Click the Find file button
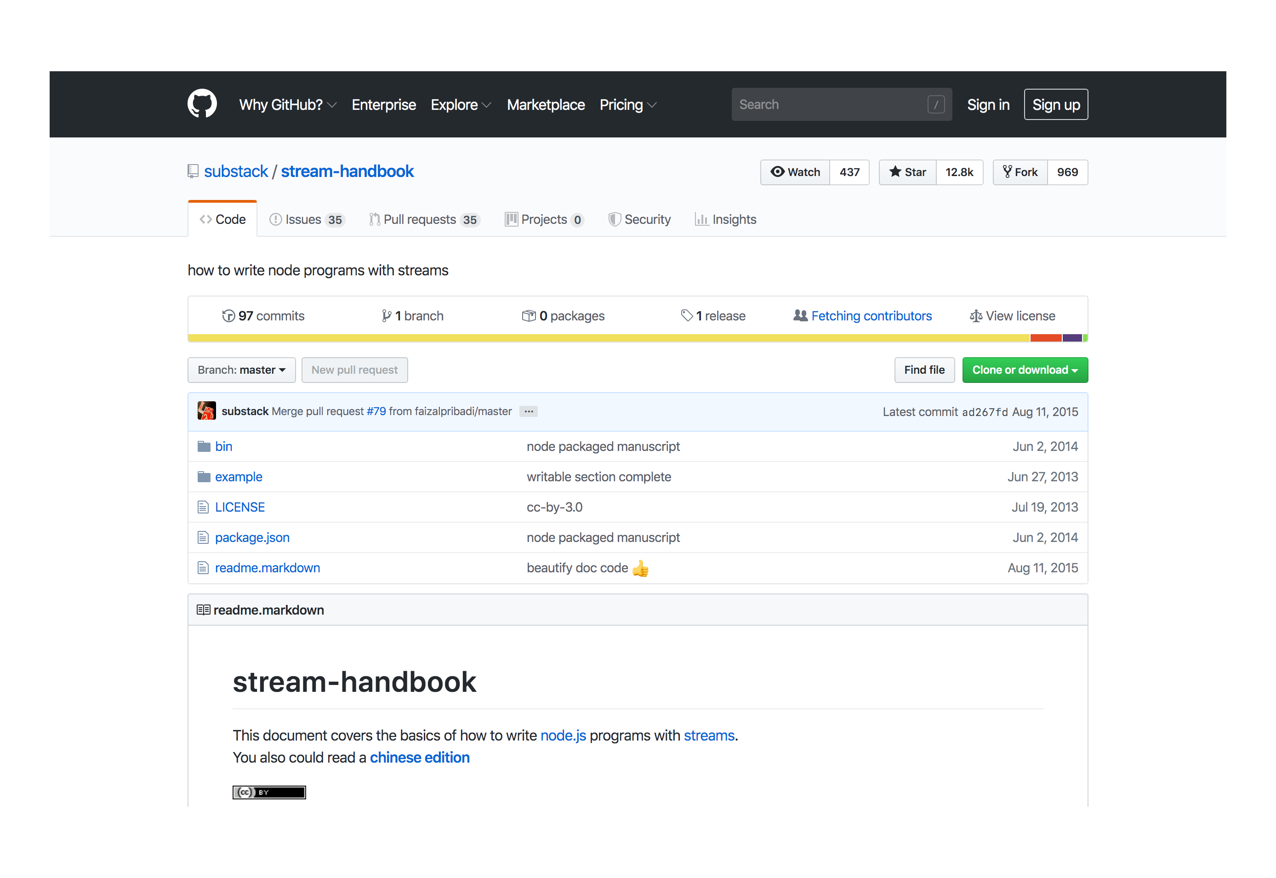This screenshot has height=878, width=1276. pyautogui.click(x=924, y=370)
